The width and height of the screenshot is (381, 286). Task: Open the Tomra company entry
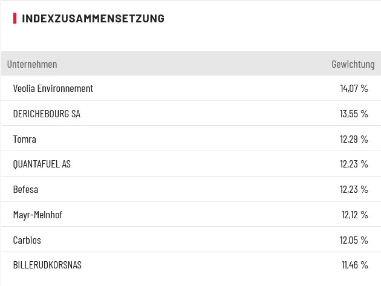coord(25,139)
